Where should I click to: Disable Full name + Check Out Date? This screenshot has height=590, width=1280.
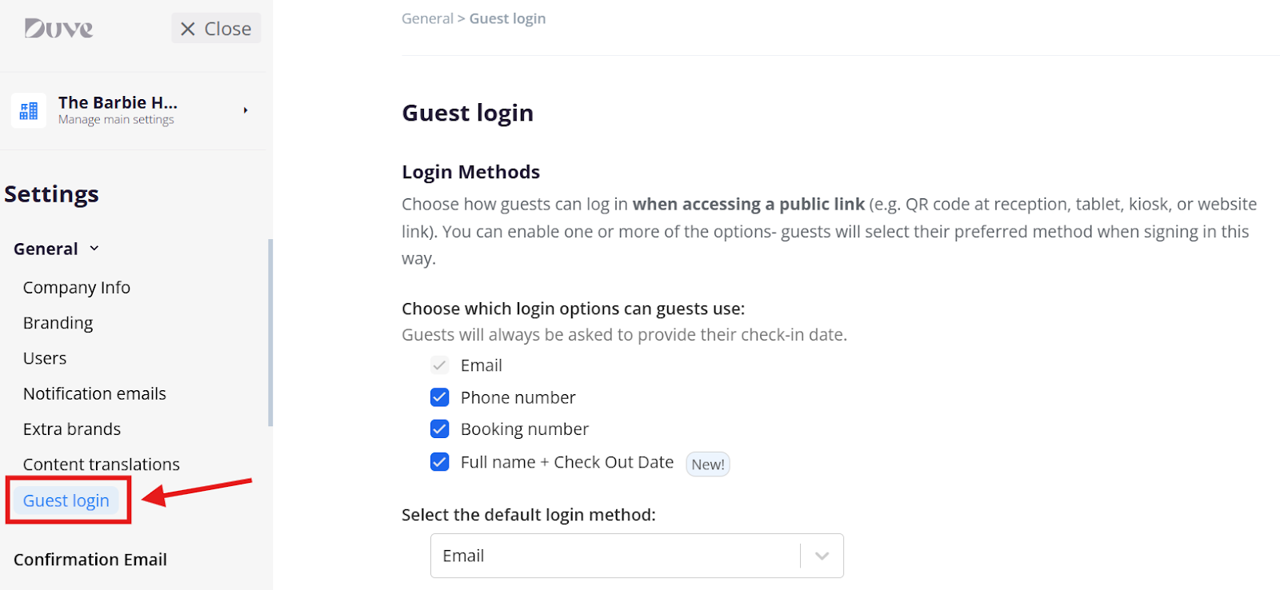(440, 462)
